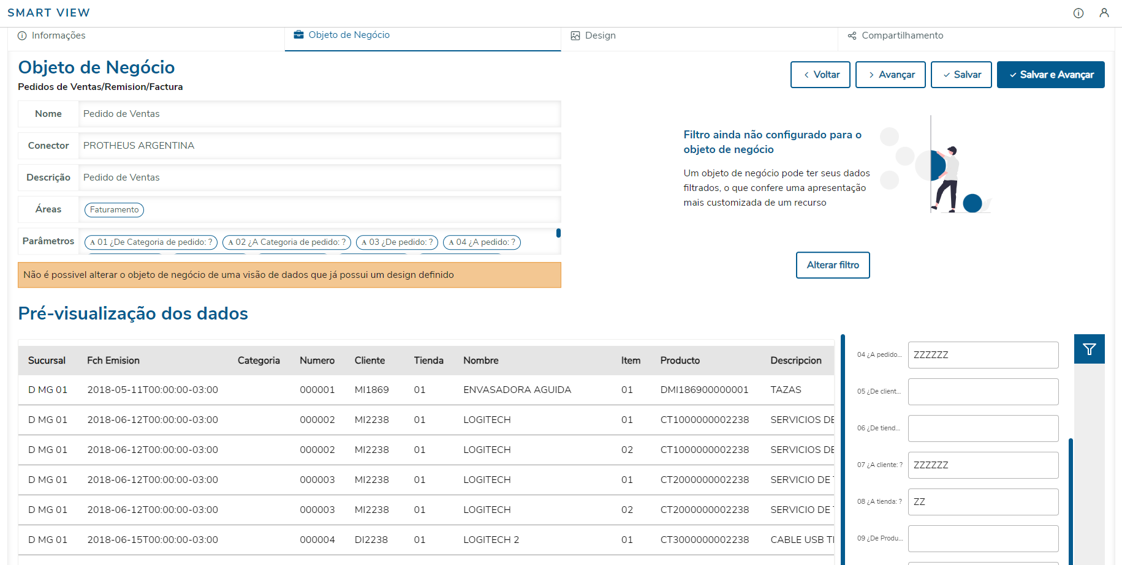Click the Faturamento area tag
The width and height of the screenshot is (1122, 565).
click(x=114, y=210)
